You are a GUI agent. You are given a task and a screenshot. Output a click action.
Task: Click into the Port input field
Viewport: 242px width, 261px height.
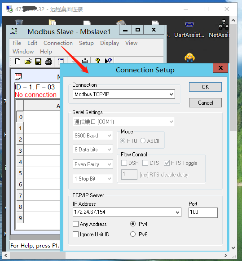(203, 212)
